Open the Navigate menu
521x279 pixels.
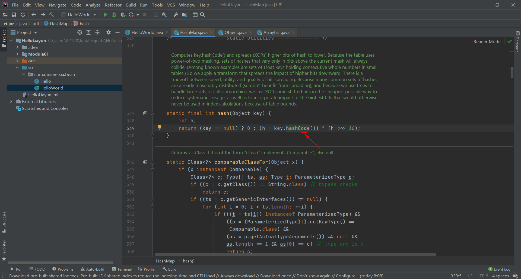[58, 5]
